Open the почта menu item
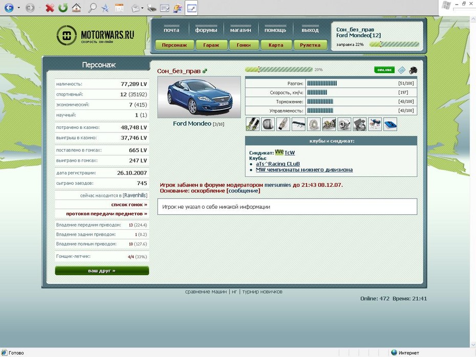476x357 pixels. coord(171,30)
